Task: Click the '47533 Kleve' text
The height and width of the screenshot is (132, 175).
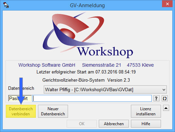Action: [x=140, y=65]
